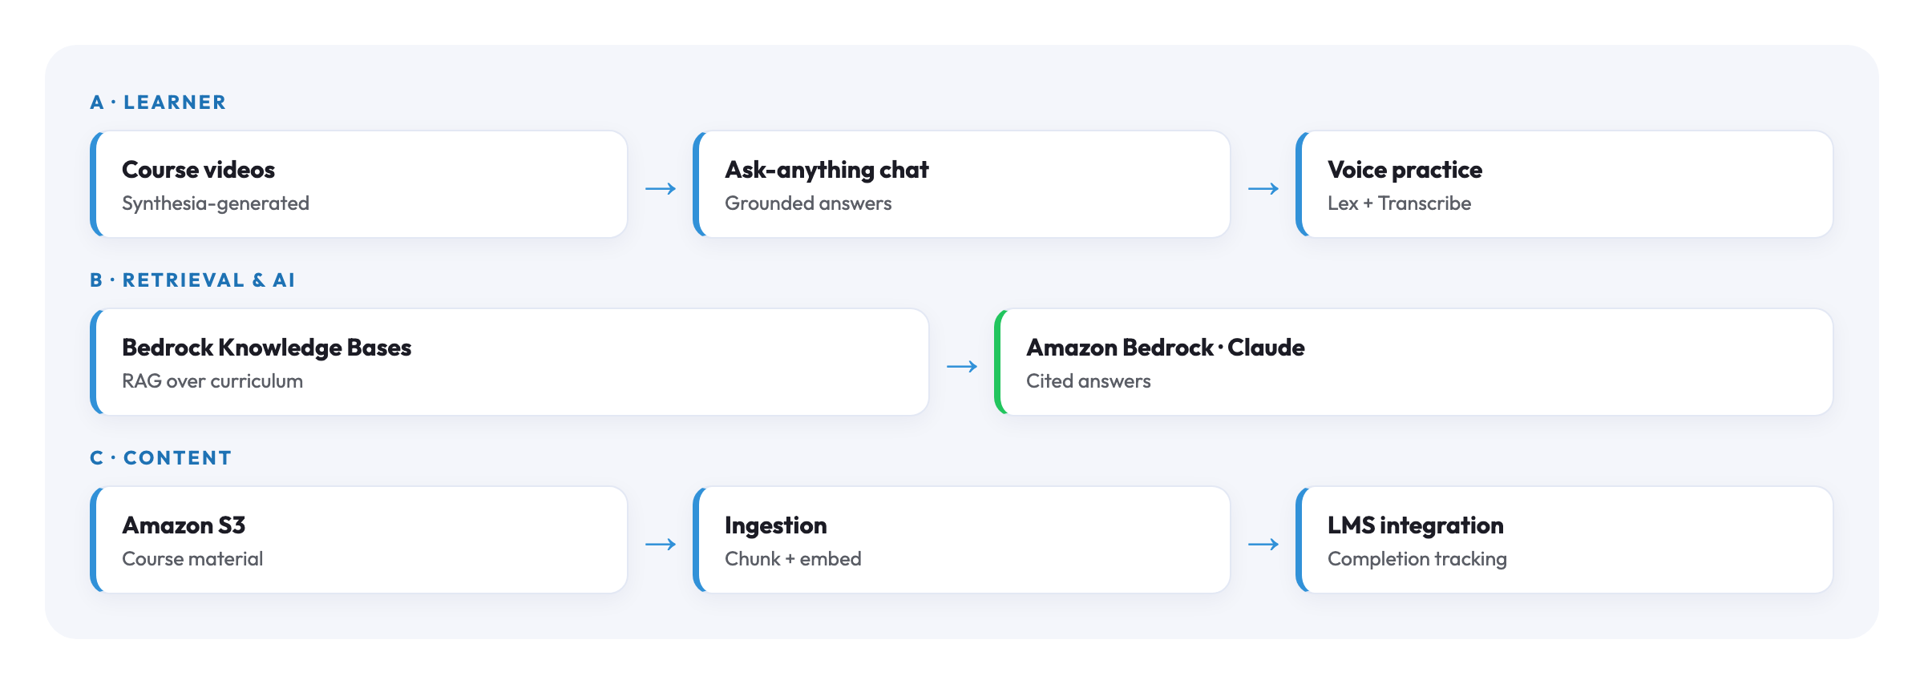Screen dimensions: 1924x684
Task: Click the A · LEARNER section heading
Action: (158, 103)
